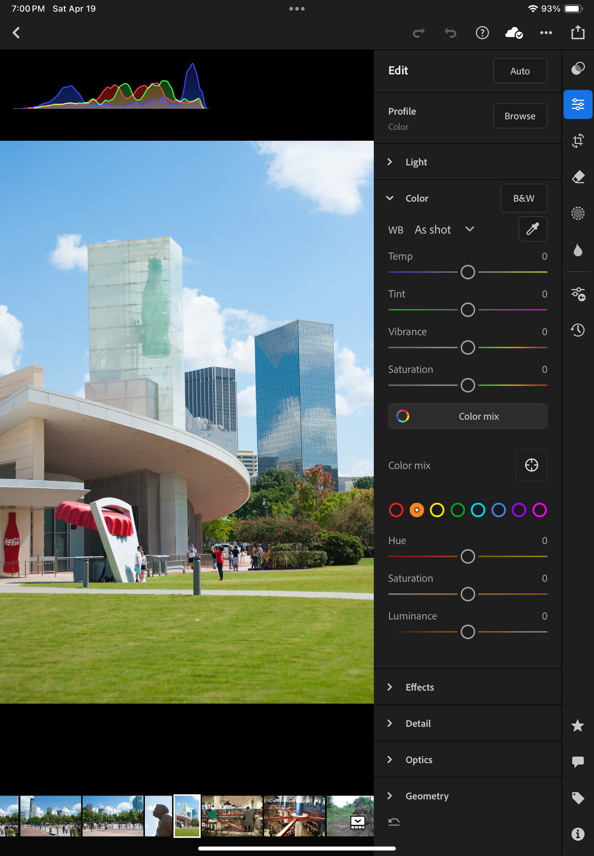Open the Versions history icon
Image resolution: width=594 pixels, height=856 pixels.
pos(578,330)
